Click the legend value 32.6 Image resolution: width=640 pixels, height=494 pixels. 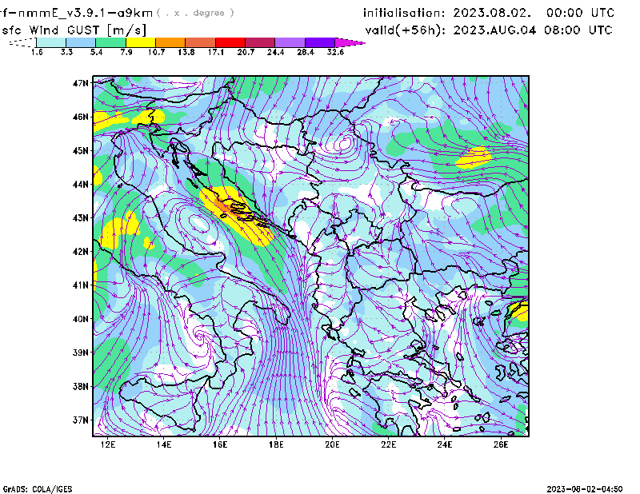335,52
